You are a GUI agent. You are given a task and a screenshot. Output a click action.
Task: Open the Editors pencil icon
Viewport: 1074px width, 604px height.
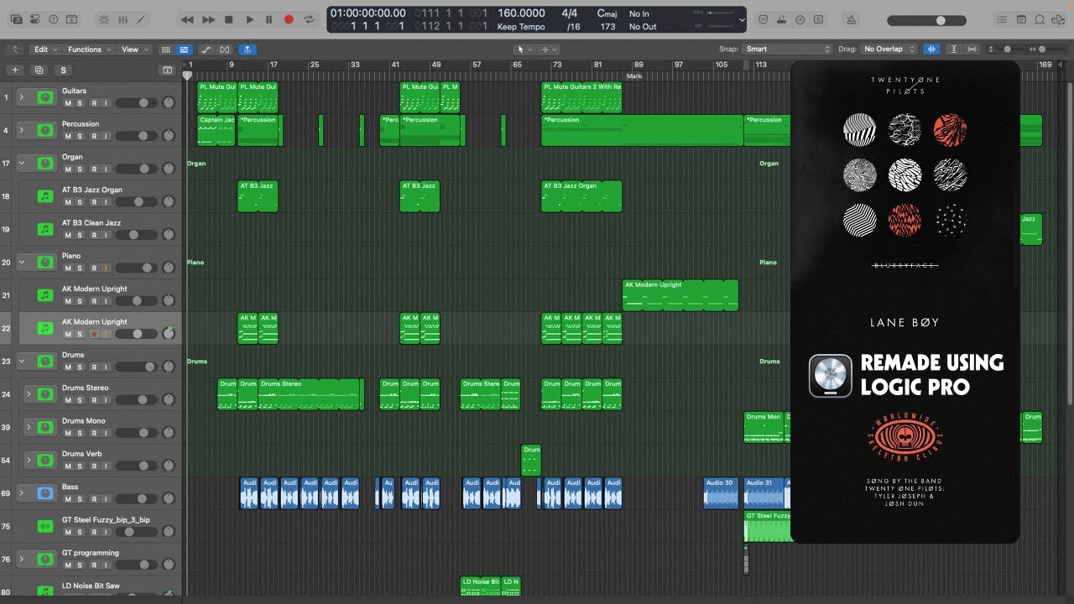[142, 19]
